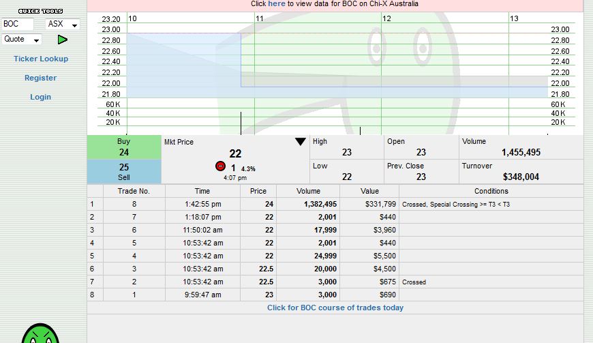Click the 4:07 pm timestamp
Viewport: 593px width, 343px height.
tap(235, 178)
